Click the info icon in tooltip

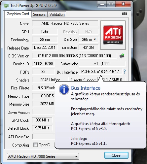point(64,89)
